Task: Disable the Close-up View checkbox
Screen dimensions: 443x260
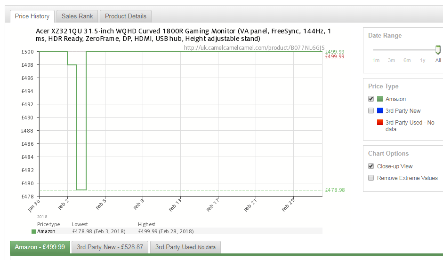Action: tap(371, 166)
